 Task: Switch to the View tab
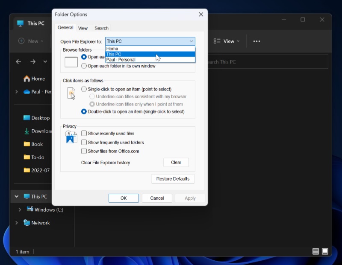[x=83, y=28]
